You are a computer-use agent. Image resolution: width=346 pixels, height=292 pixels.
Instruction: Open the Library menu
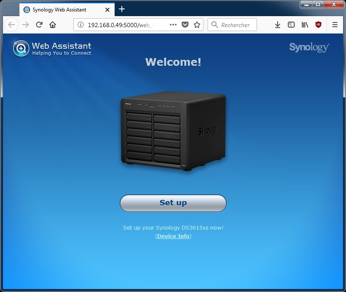tap(305, 25)
